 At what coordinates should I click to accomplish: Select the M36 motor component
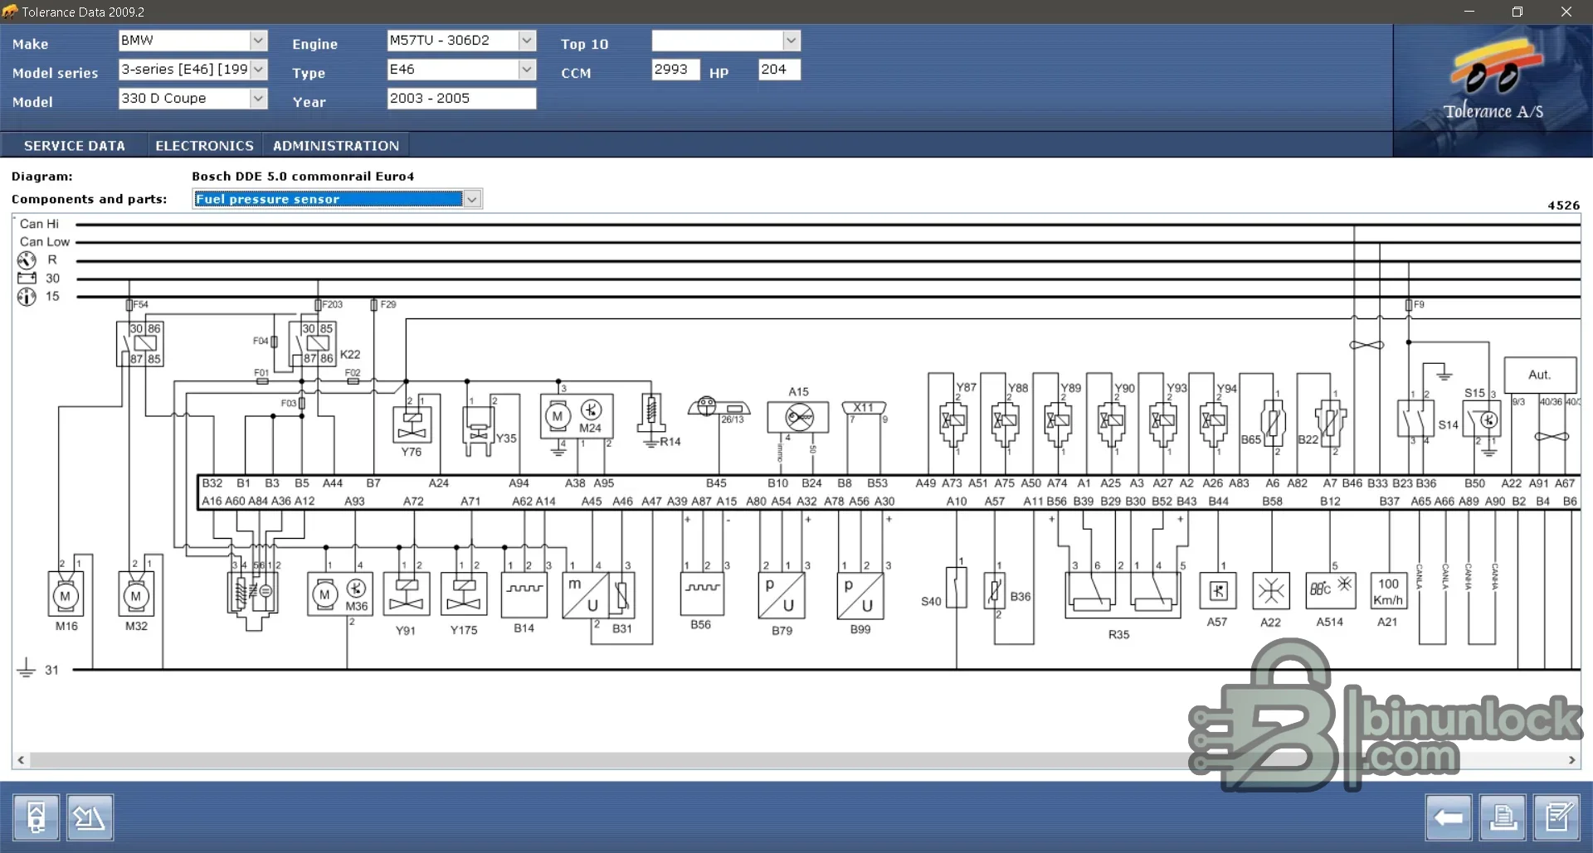coord(340,594)
